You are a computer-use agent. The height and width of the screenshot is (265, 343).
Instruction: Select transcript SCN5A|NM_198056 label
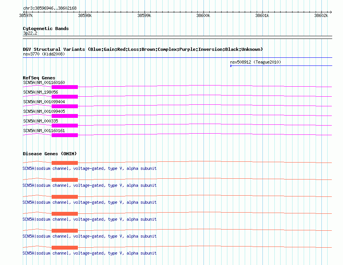[40, 92]
